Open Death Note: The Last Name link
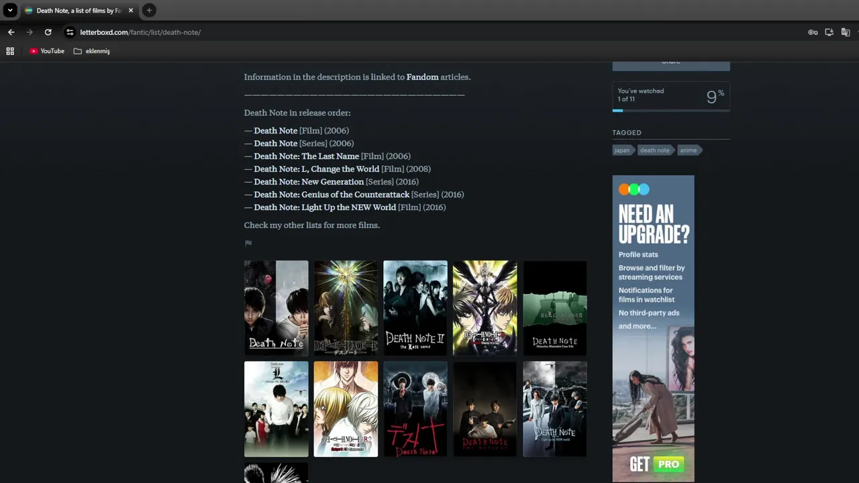Image resolution: width=859 pixels, height=483 pixels. tap(306, 156)
